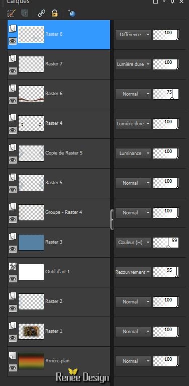189x386 pixels.
Task: Click the edit selection icon in layers toolbar
Action: [x=11, y=13]
